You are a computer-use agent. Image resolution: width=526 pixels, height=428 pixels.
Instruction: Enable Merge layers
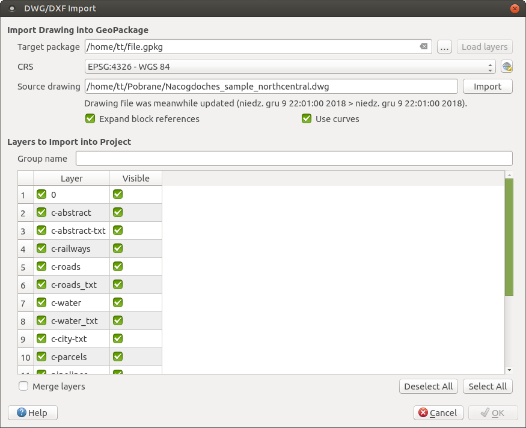[x=23, y=387]
